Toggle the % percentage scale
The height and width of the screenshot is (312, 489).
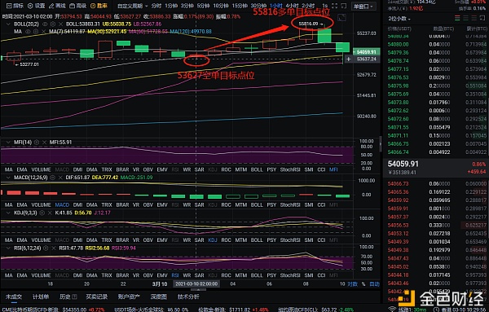[x=363, y=284]
